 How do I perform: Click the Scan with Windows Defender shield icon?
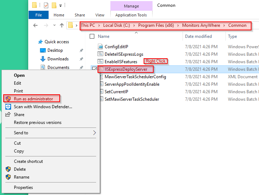8,106
